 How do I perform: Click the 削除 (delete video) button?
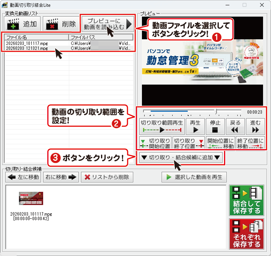(x=61, y=25)
